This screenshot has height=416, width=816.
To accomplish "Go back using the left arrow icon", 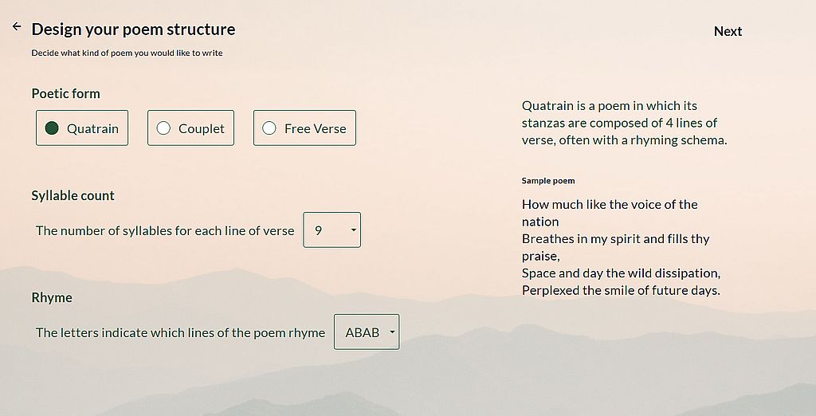I will pyautogui.click(x=17, y=26).
